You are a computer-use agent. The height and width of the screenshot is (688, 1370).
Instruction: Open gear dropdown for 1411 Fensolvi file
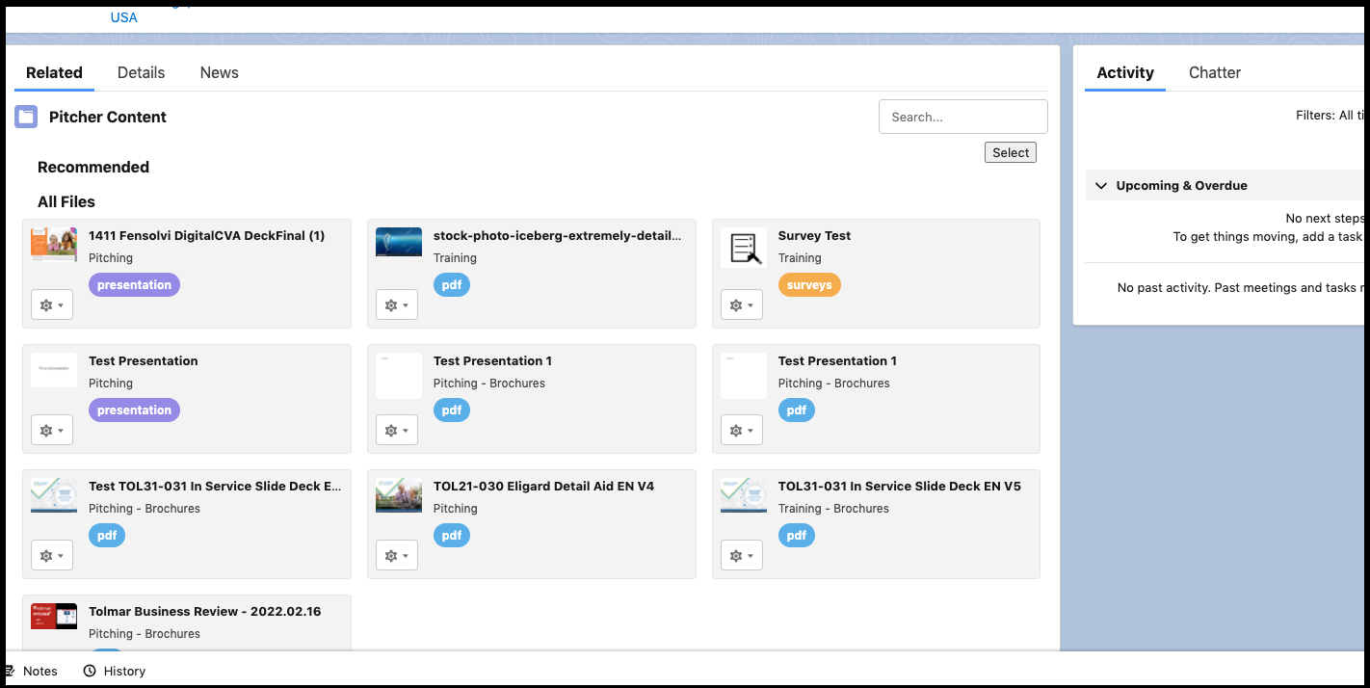pos(52,304)
